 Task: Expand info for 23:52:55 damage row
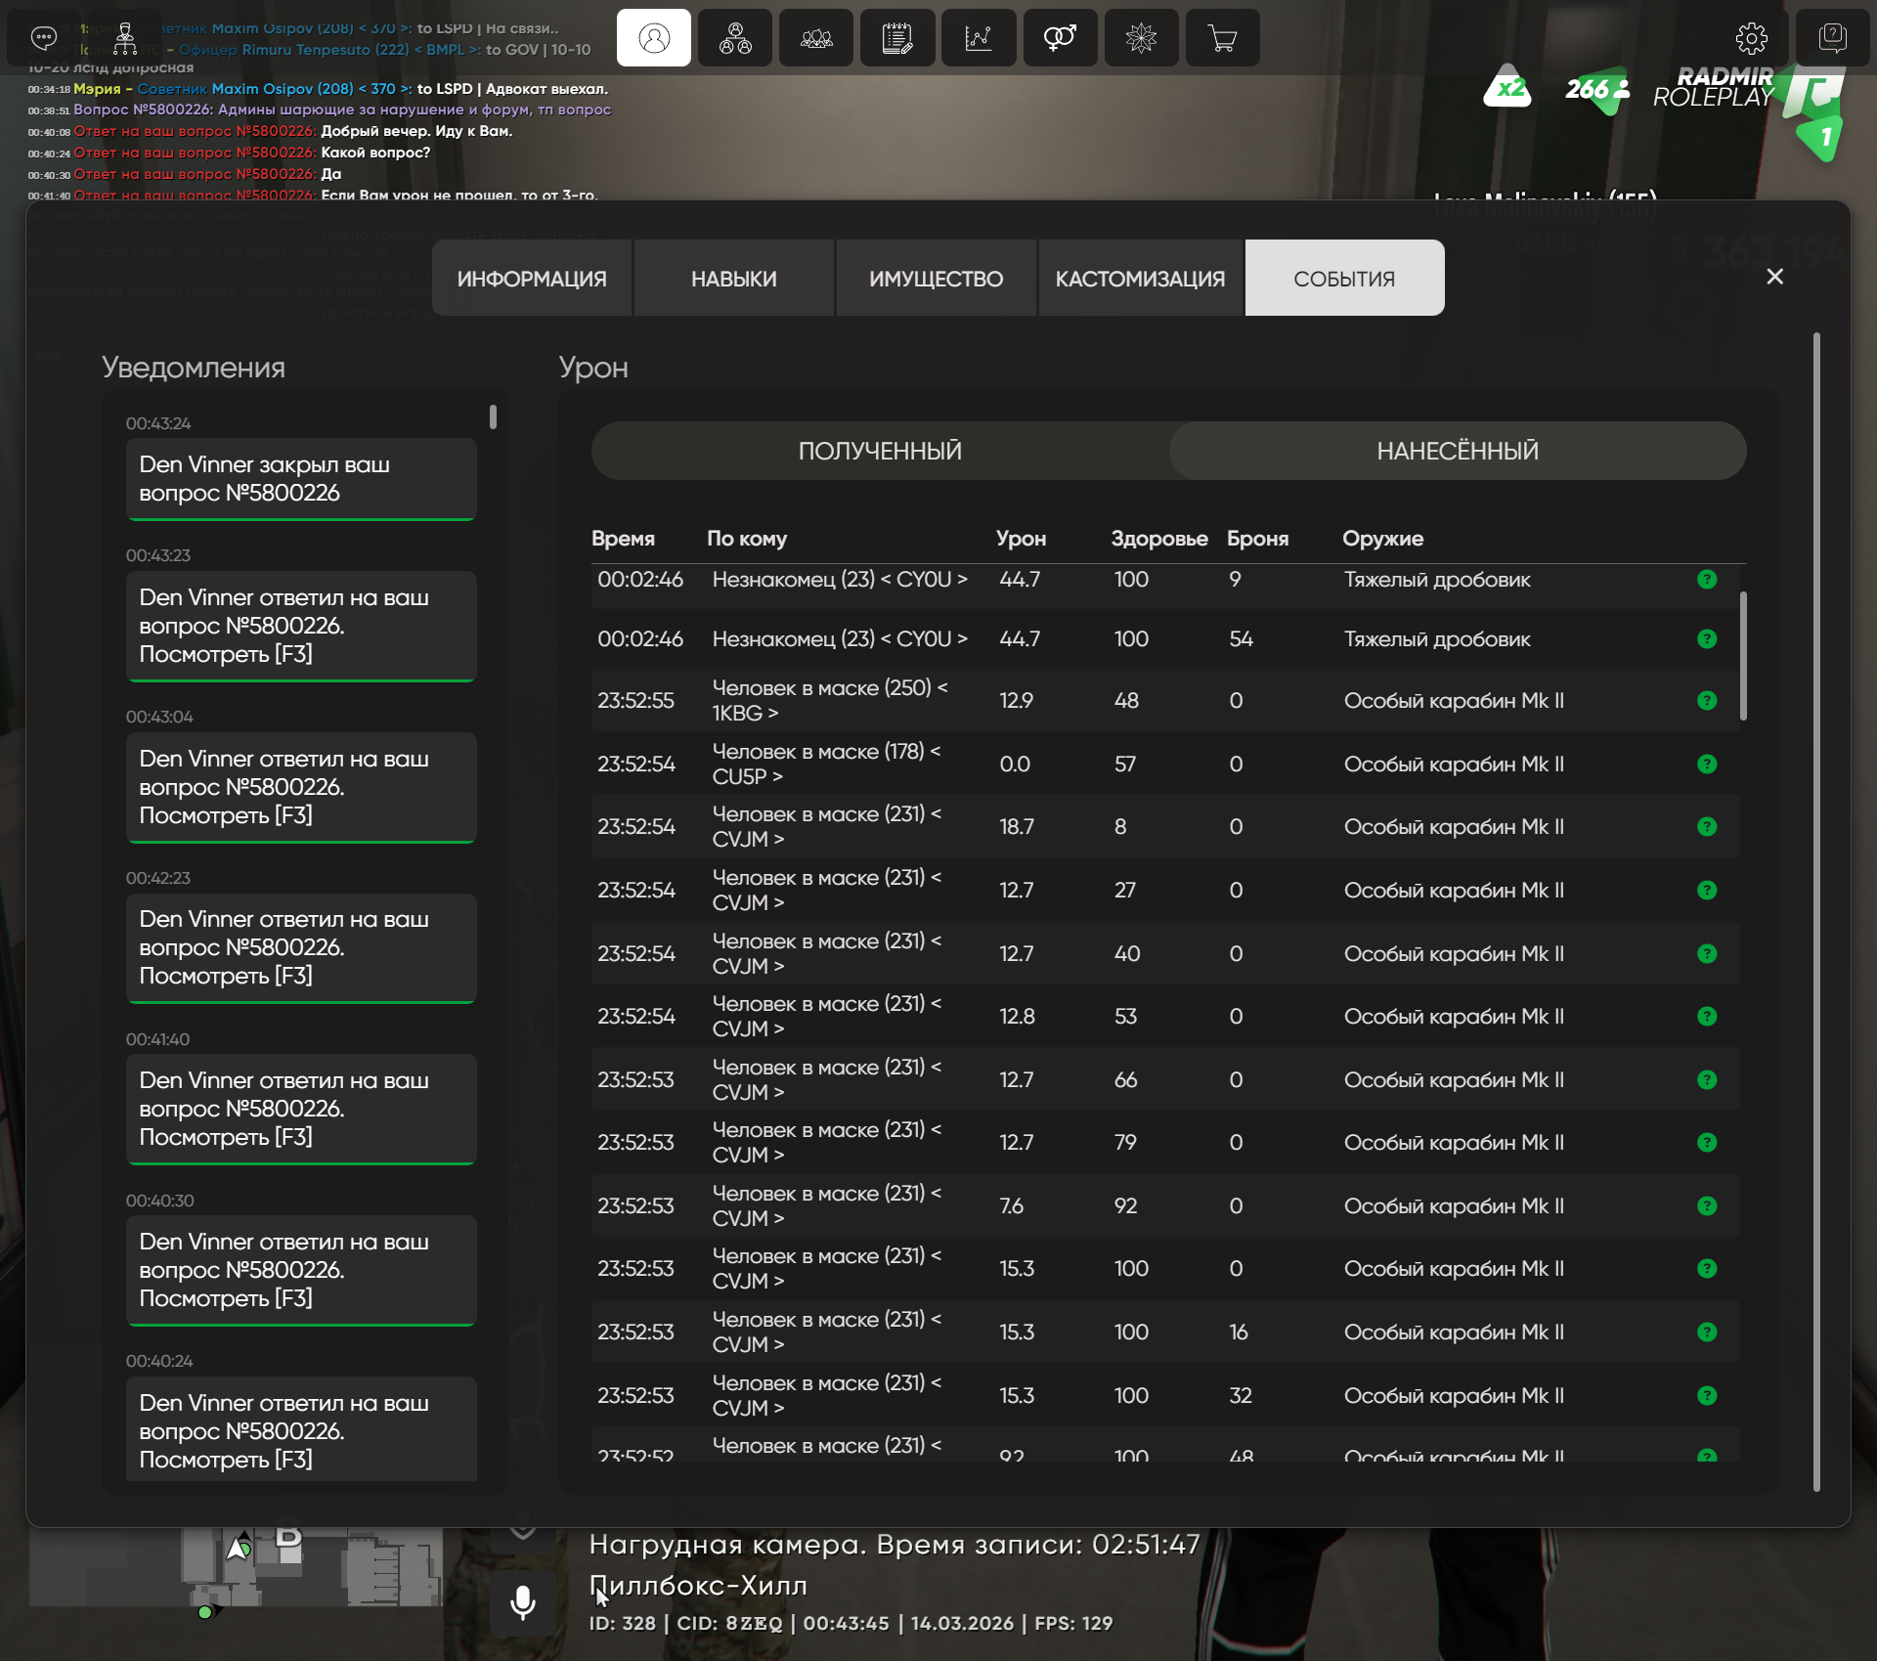pyautogui.click(x=1707, y=701)
